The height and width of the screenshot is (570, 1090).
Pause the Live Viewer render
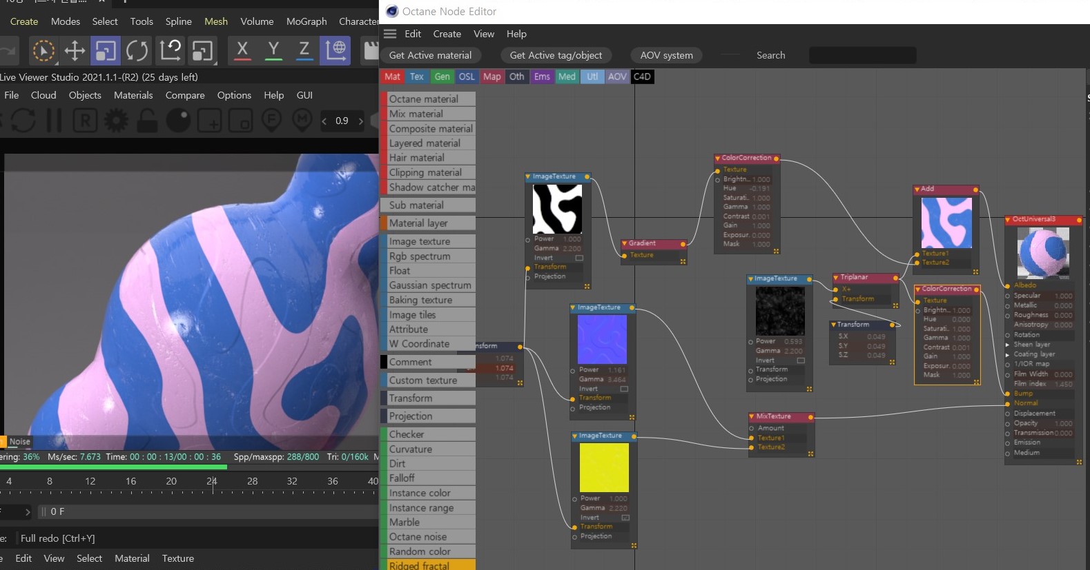pyautogui.click(x=54, y=121)
